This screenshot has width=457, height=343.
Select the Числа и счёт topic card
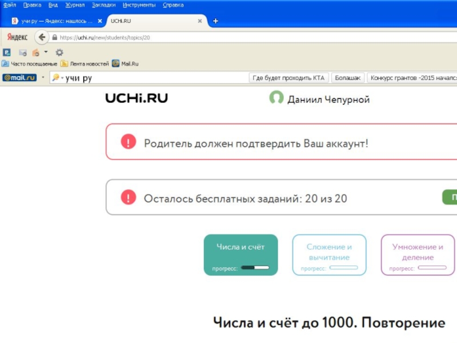point(240,255)
